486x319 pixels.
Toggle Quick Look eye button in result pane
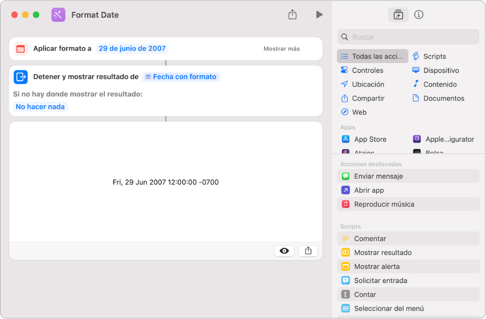(x=284, y=251)
